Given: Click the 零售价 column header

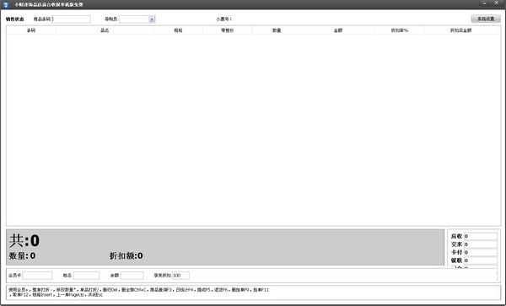Looking at the screenshot, I should (x=228, y=30).
